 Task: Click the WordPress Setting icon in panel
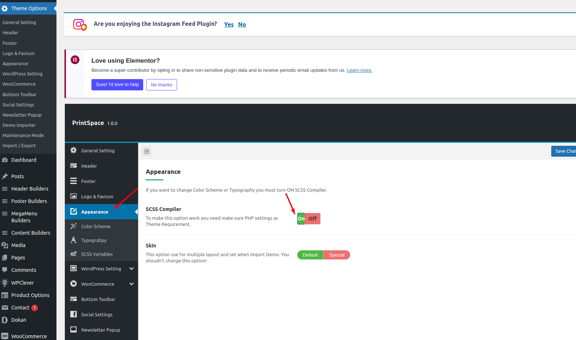(74, 268)
